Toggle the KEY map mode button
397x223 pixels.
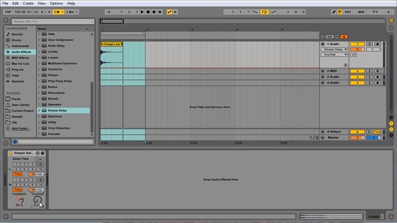tap(348, 12)
